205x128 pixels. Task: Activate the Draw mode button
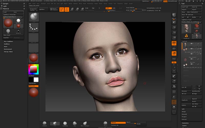point(67,9)
